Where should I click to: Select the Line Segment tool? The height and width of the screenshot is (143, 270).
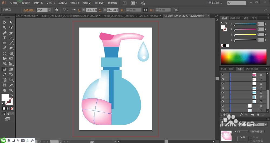click(11, 38)
